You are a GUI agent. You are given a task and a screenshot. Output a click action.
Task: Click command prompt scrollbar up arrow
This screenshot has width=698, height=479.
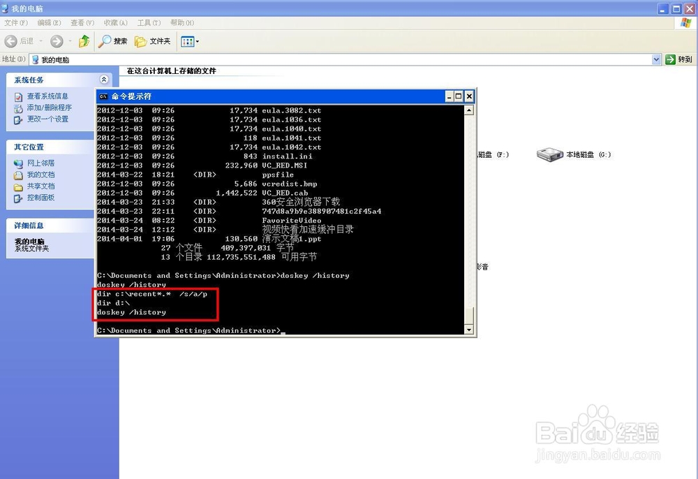coord(469,110)
